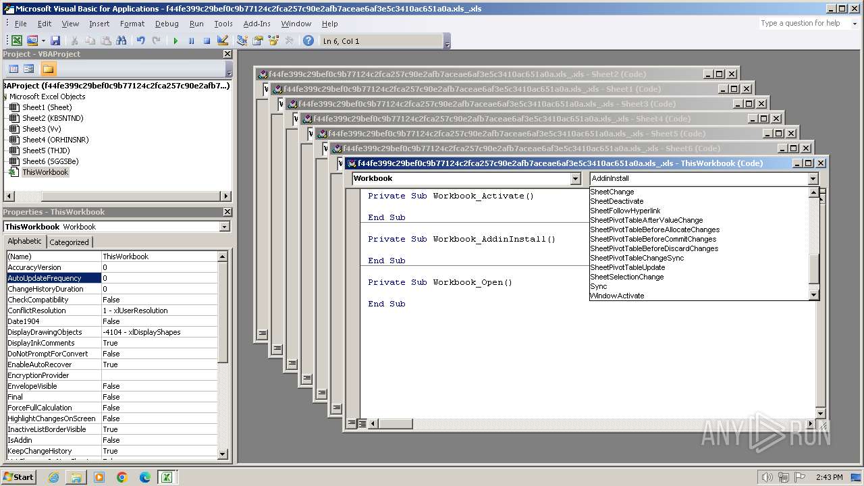Open the arrow beside Insert UserForm
The image size is (864, 486).
(43, 40)
